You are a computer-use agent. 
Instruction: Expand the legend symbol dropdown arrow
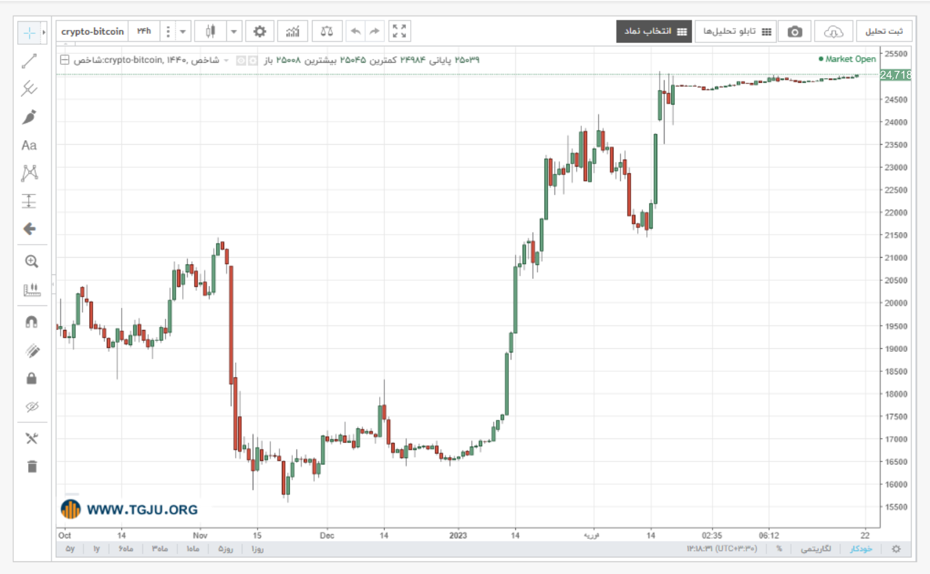(226, 60)
